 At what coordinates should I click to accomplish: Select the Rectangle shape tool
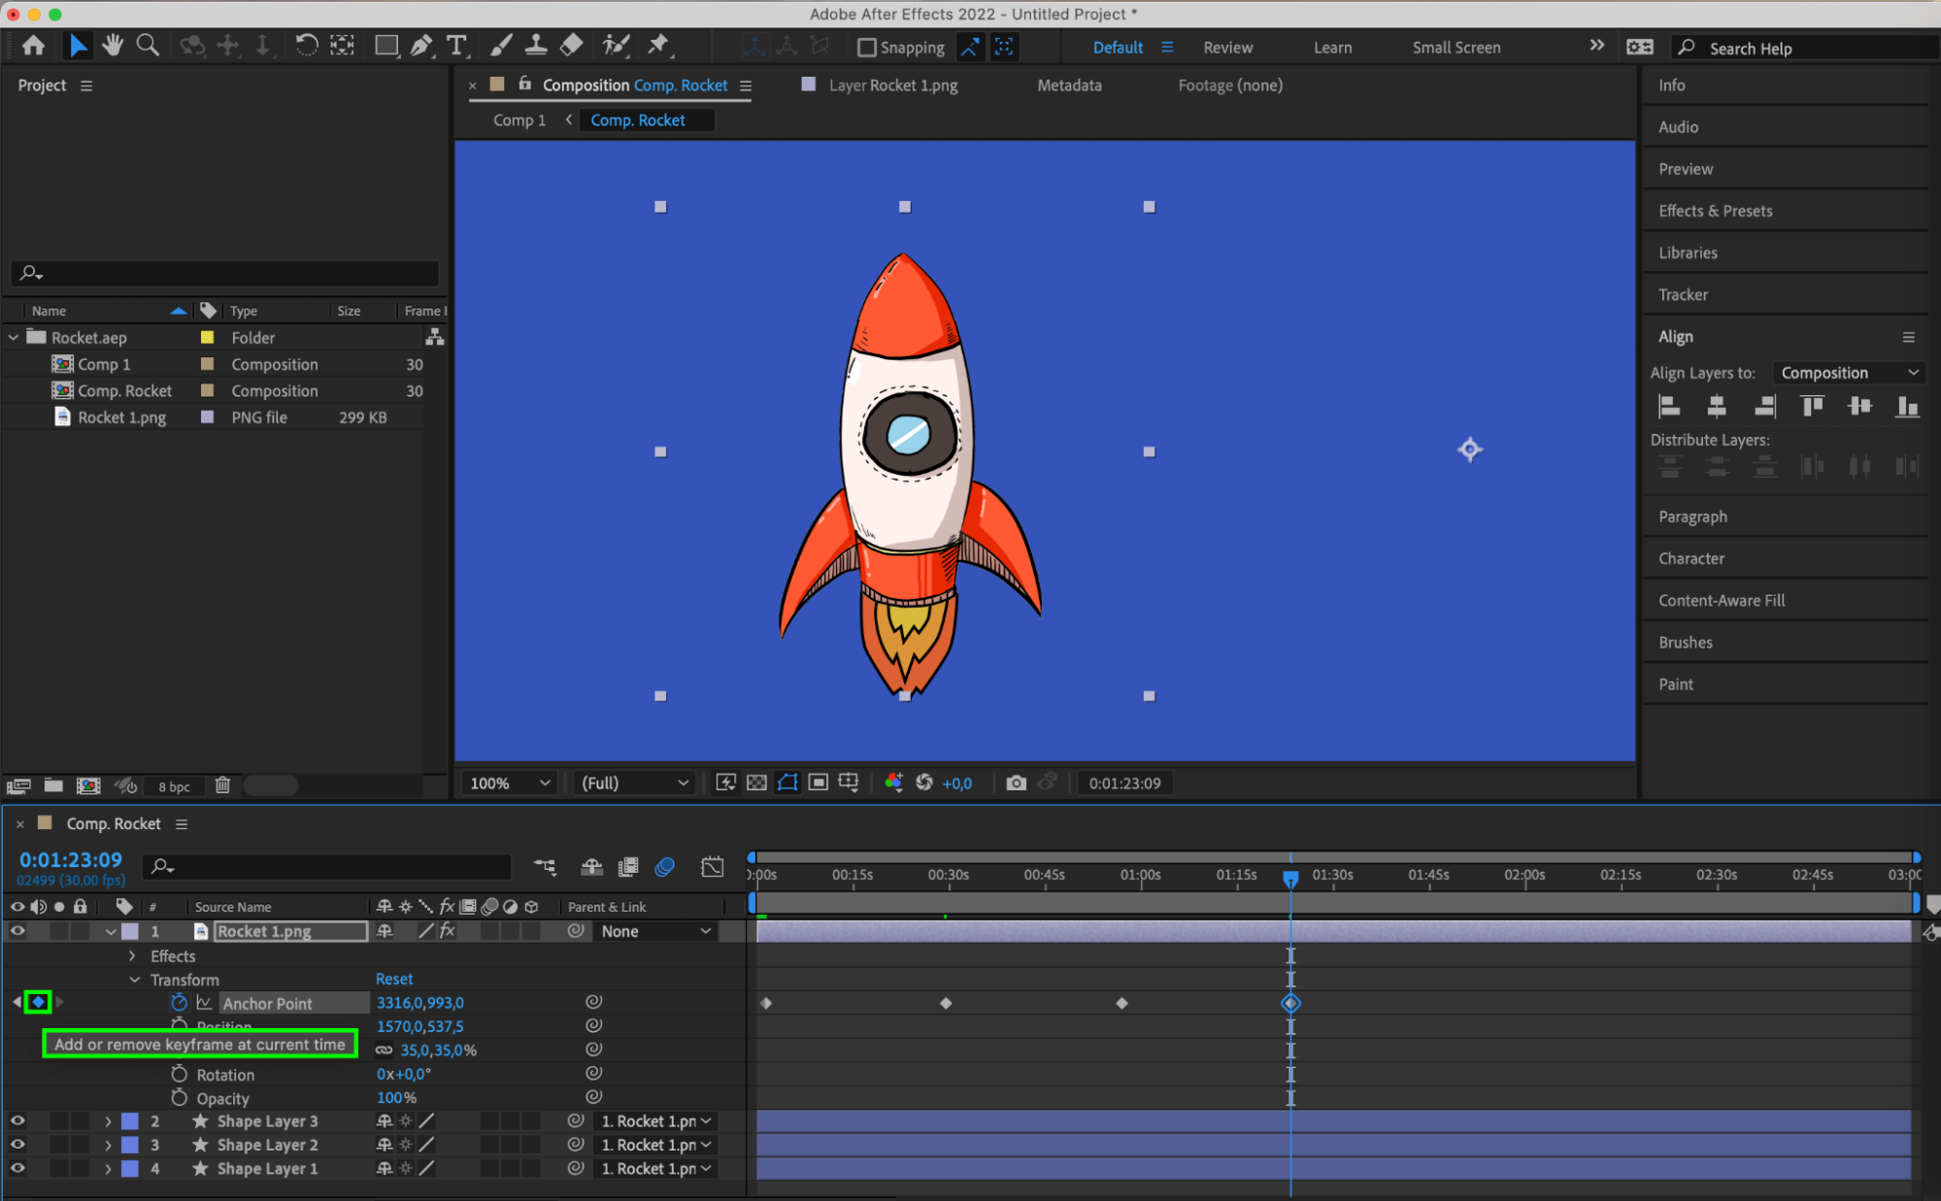pos(386,46)
